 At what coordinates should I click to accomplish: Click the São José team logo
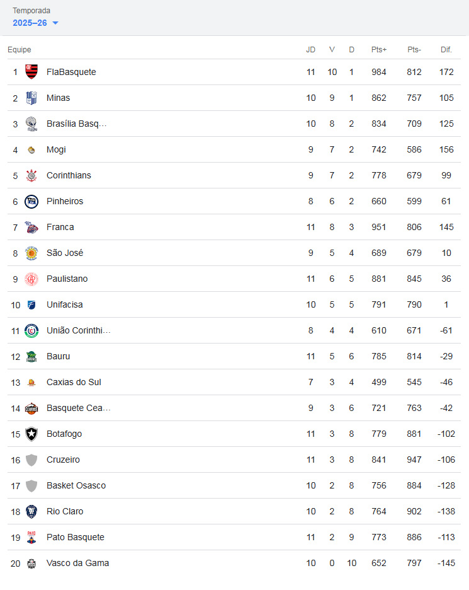click(x=31, y=253)
